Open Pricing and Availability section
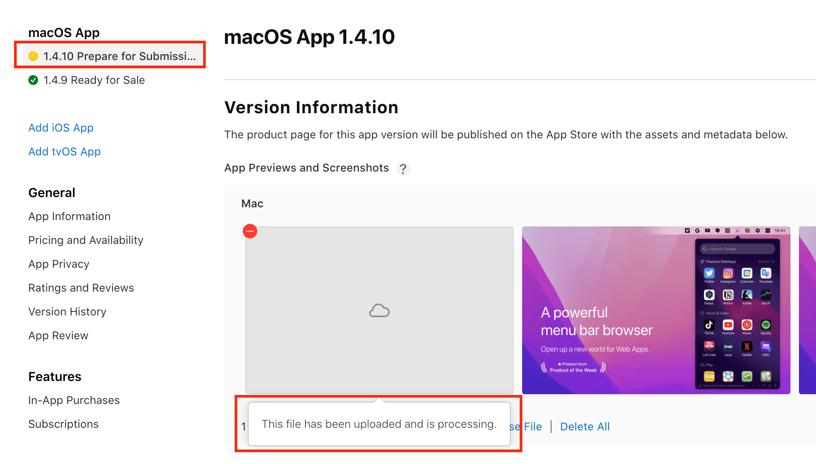Viewport: 816px width, 464px height. pos(86,240)
